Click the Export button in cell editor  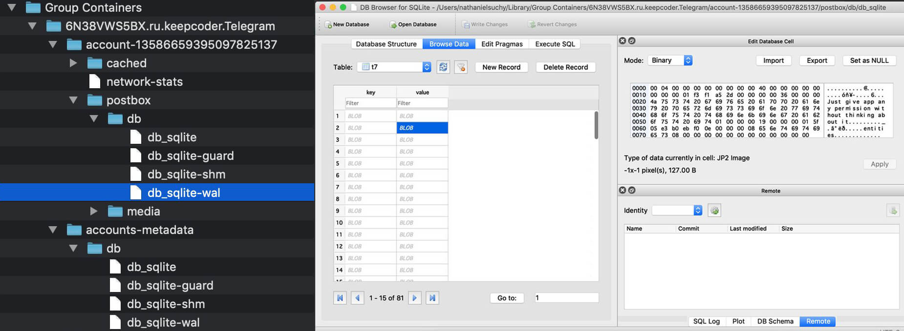(x=817, y=60)
